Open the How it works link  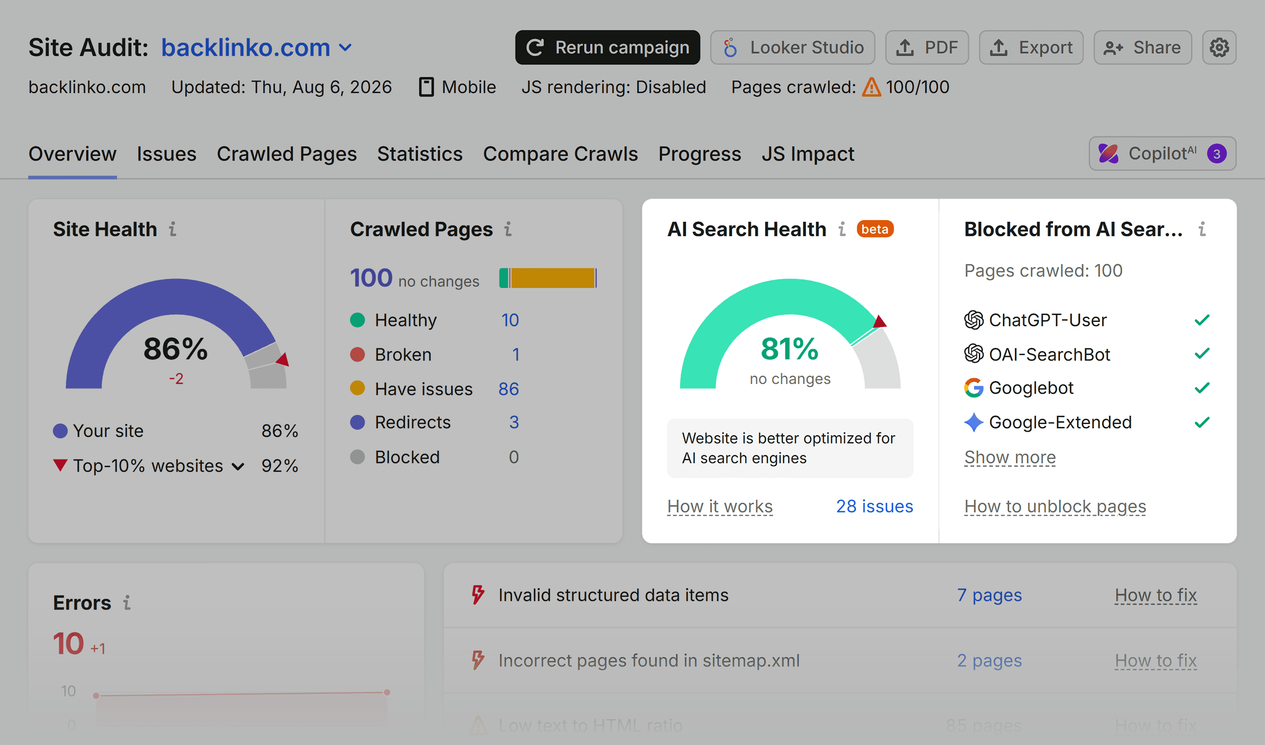pos(720,506)
